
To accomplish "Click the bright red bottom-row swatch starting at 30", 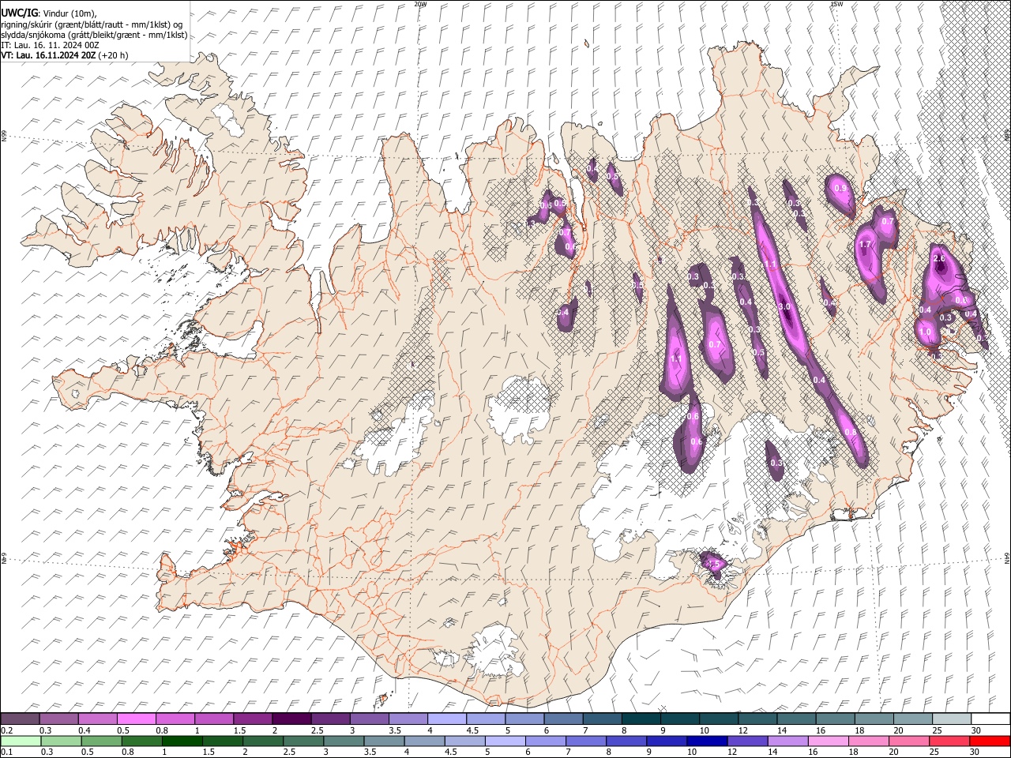I will click(990, 741).
